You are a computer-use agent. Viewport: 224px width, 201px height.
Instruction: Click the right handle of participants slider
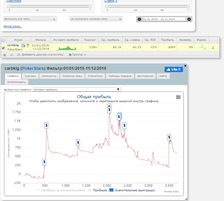point(90,6)
